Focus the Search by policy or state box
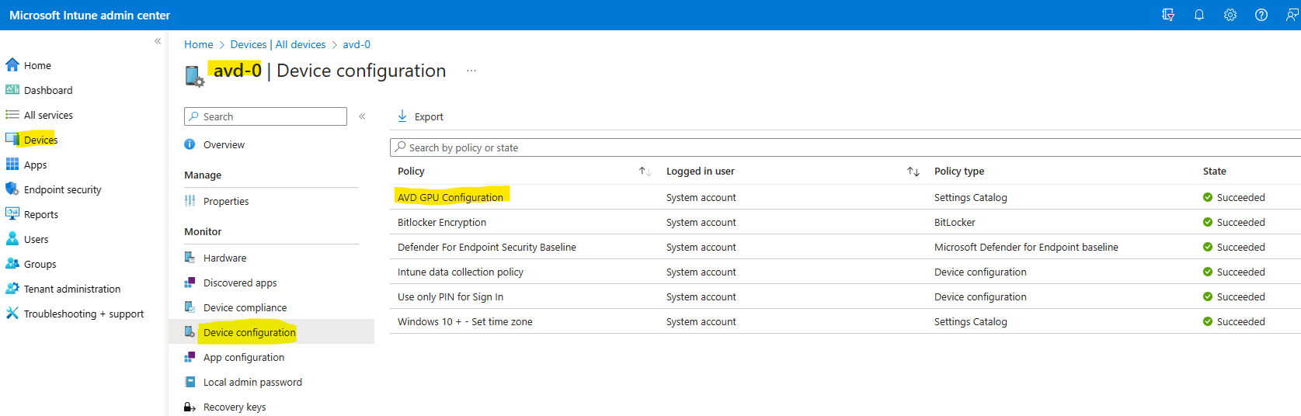 845,147
